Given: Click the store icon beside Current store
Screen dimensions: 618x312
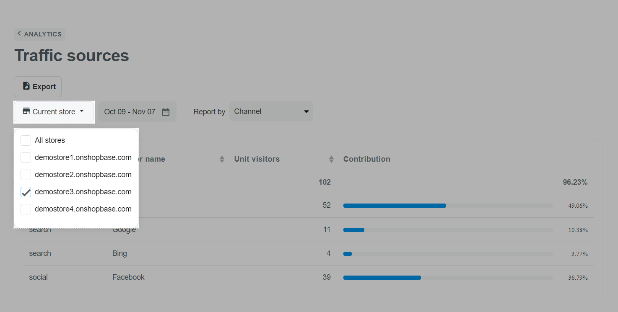Looking at the screenshot, I should coord(26,111).
